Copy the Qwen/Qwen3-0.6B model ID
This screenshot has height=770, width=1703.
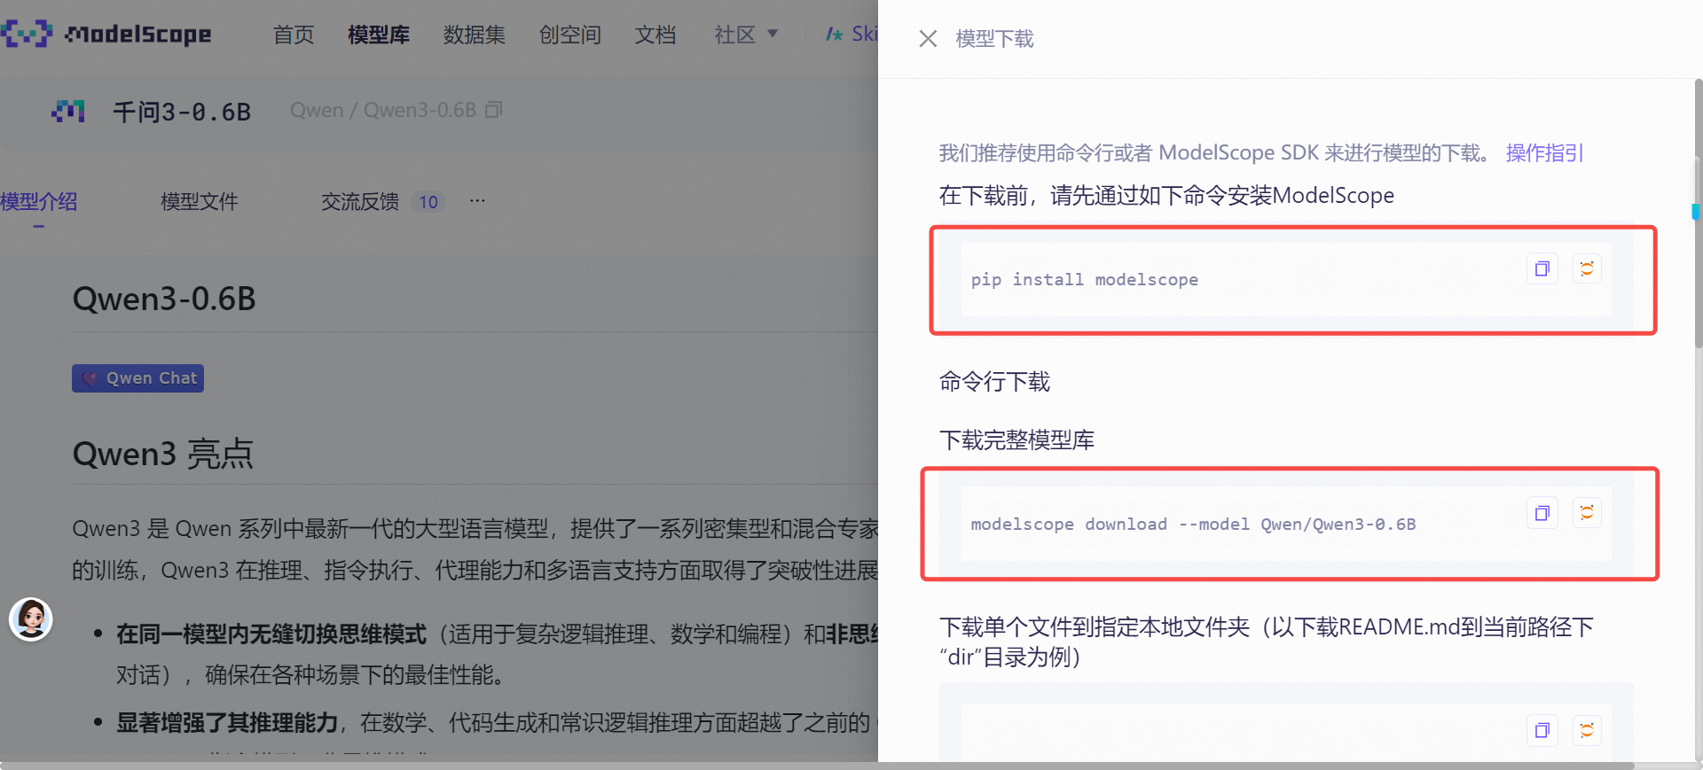pyautogui.click(x=494, y=110)
